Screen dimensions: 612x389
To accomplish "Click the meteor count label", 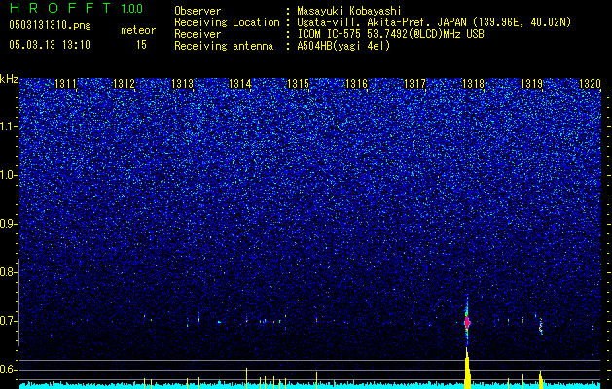I will (x=138, y=30).
